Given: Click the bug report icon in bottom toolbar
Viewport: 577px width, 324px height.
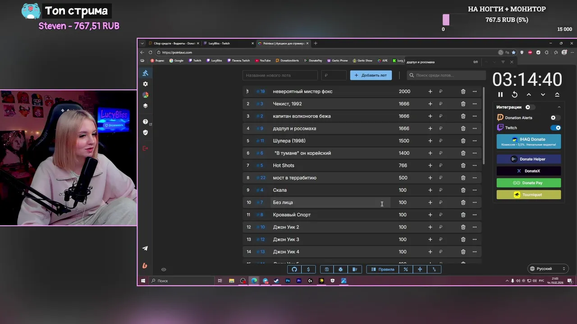Looking at the screenshot, I should click(340, 270).
